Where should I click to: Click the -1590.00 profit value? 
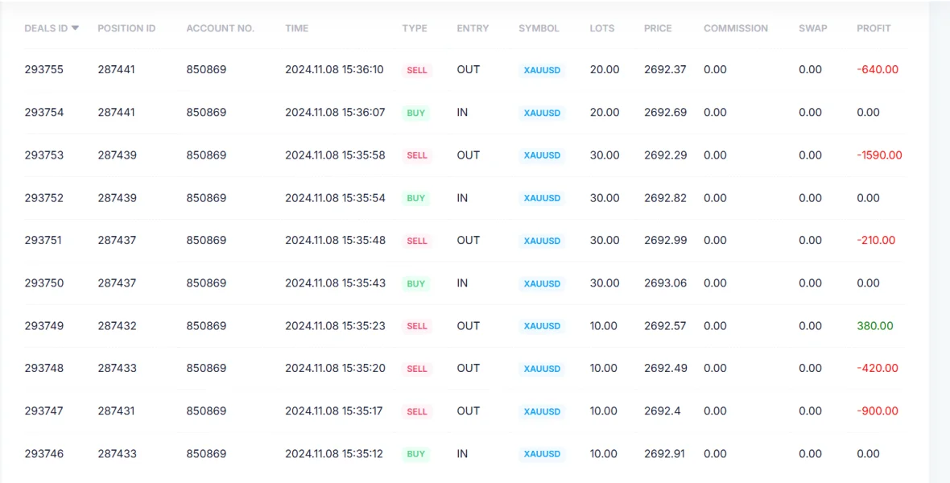coord(879,155)
